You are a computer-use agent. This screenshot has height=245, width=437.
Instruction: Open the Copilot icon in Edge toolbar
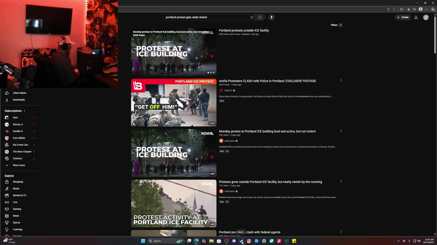coord(433,9)
